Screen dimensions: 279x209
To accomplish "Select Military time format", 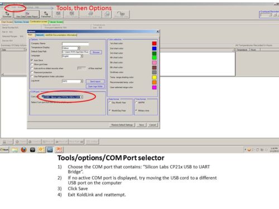I will tap(136, 110).
